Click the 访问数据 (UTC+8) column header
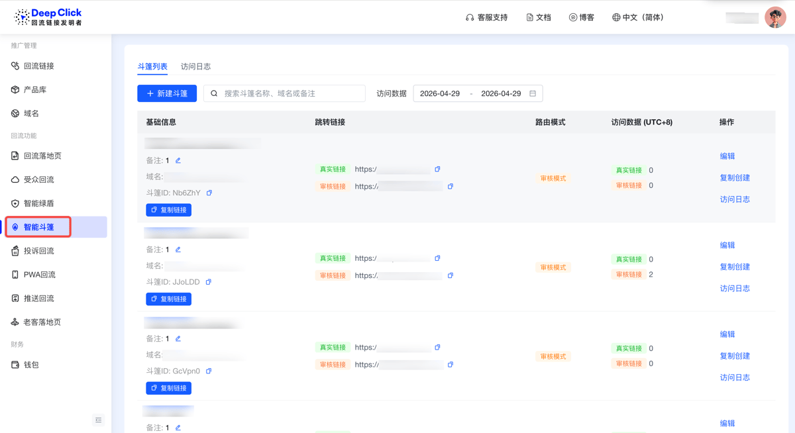This screenshot has width=795, height=433. (x=642, y=122)
